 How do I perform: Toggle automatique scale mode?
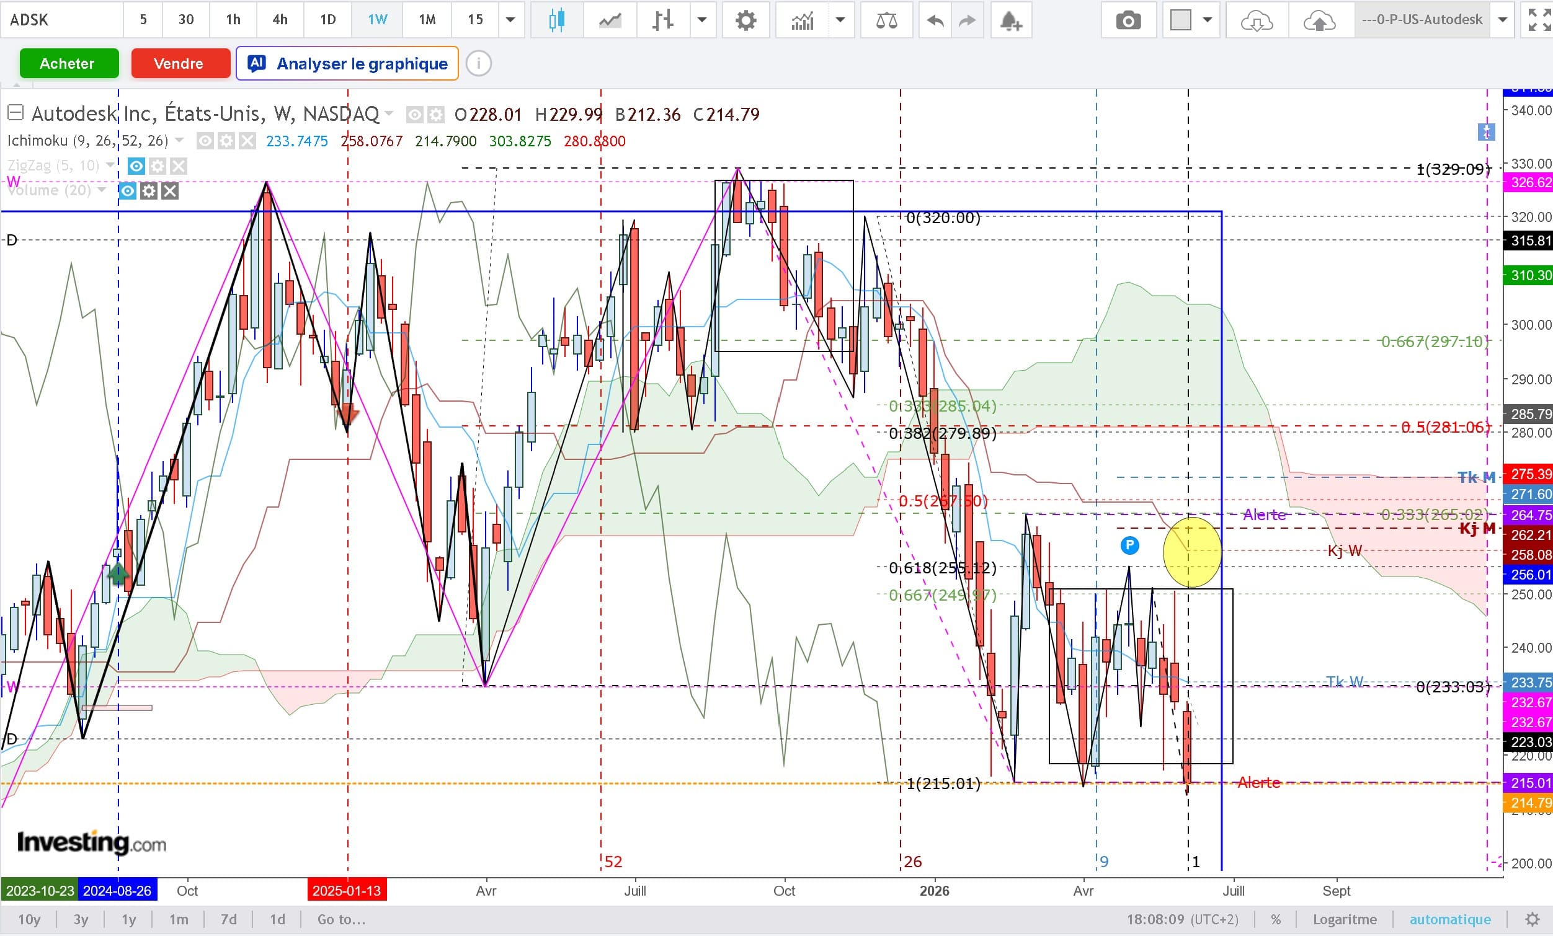1450,920
